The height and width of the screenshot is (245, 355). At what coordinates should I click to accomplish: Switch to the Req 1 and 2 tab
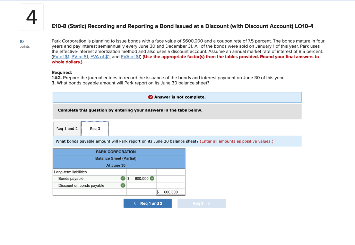pyautogui.click(x=67, y=128)
